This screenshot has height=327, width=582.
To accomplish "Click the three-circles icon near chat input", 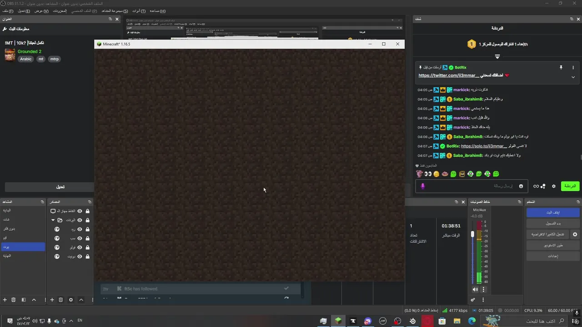I will tap(543, 186).
